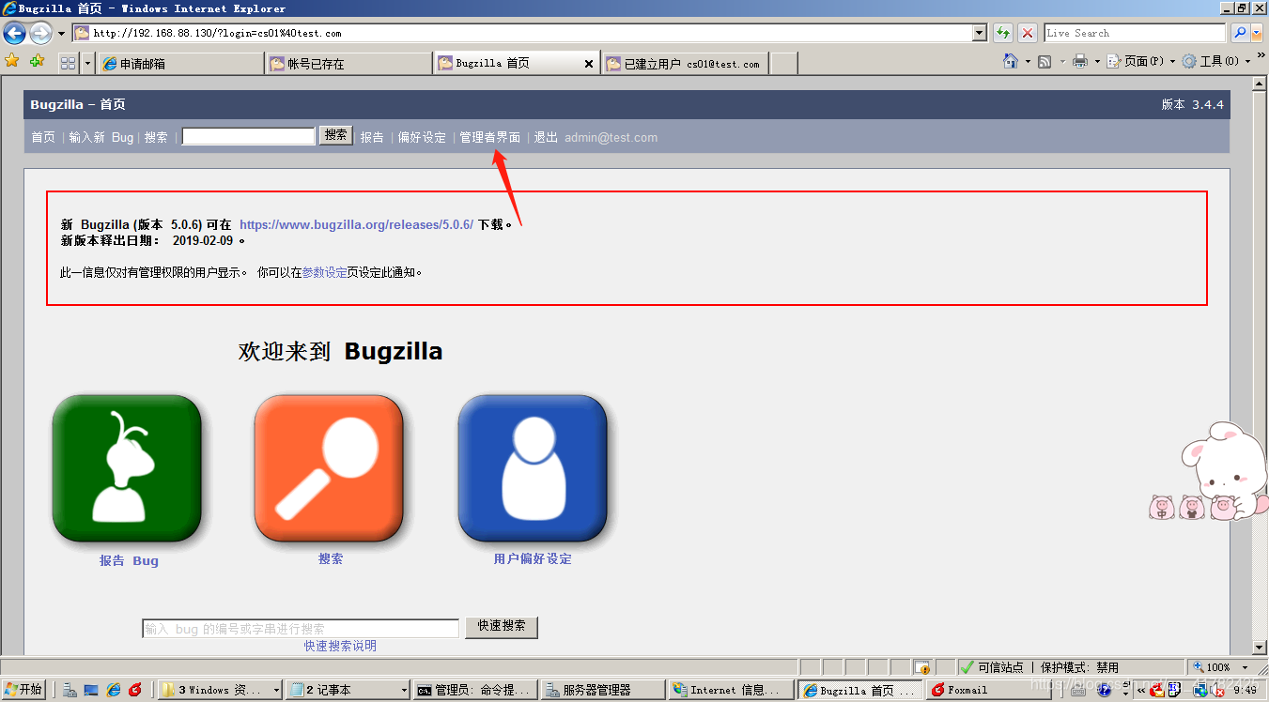Click 首页 link in Bugzilla header
Viewport: 1269px width, 702px height.
coord(43,137)
